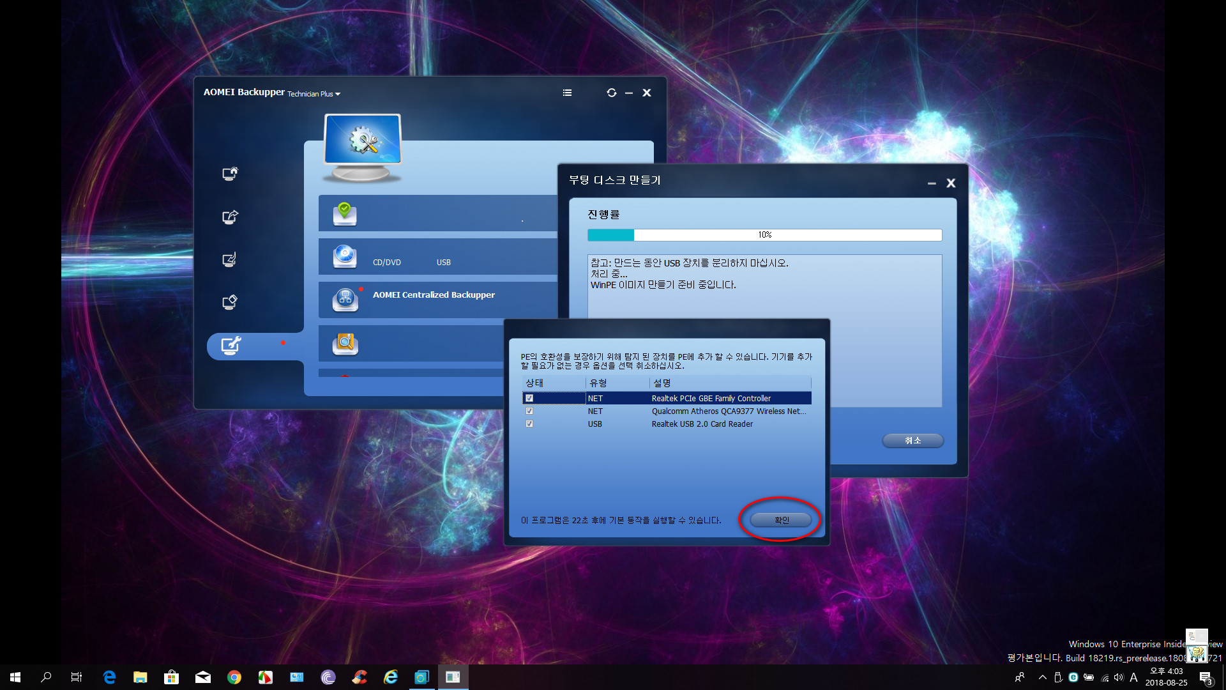
Task: Uncheck Qualcomm Atheros QCA9377 Wireless checkbox
Action: [529, 411]
